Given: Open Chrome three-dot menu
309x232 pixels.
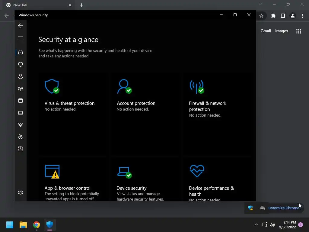Looking at the screenshot, I should (x=302, y=16).
